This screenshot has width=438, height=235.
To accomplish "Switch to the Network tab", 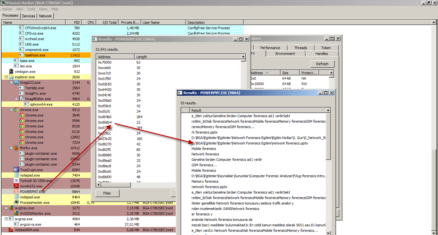I will coord(45,16).
